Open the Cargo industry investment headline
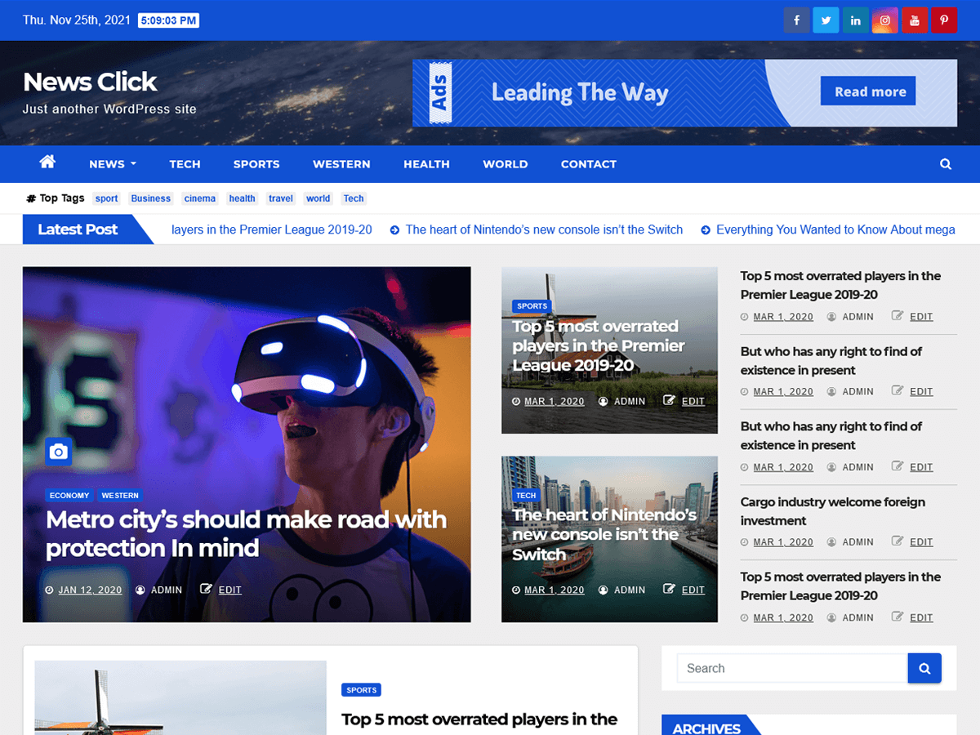 coord(833,510)
